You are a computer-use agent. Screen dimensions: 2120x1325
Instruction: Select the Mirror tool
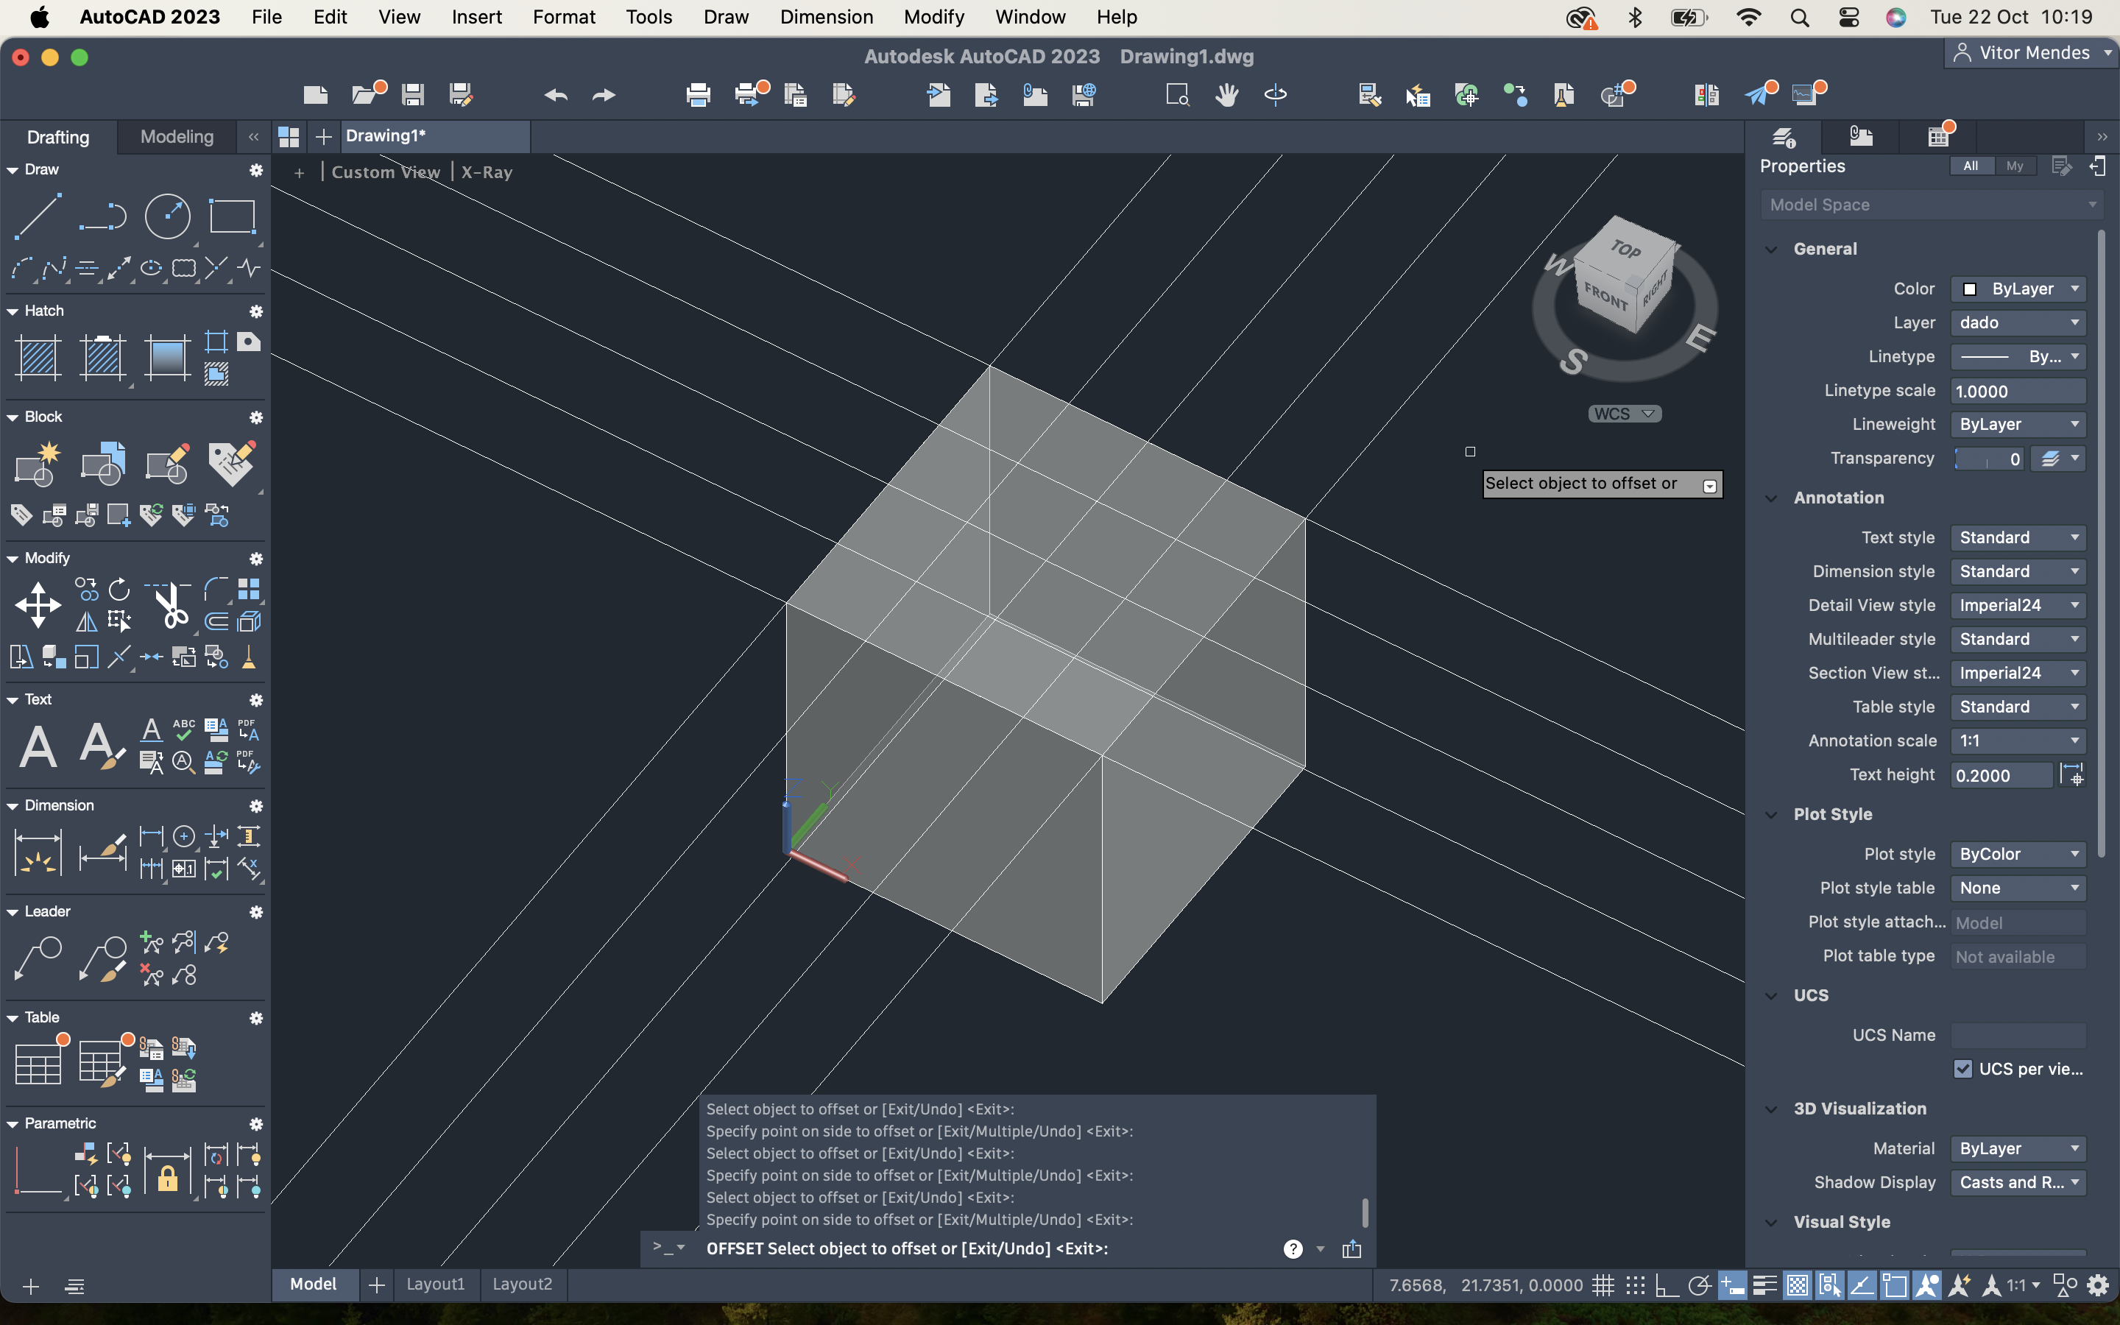87,622
